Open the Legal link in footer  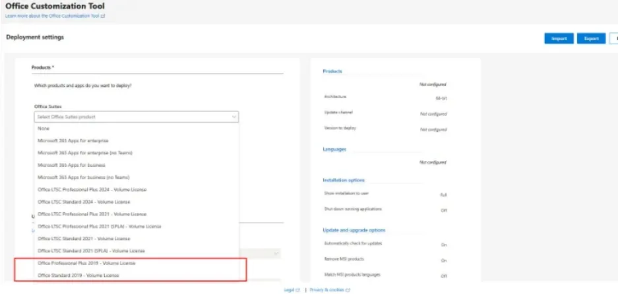[x=290, y=290]
